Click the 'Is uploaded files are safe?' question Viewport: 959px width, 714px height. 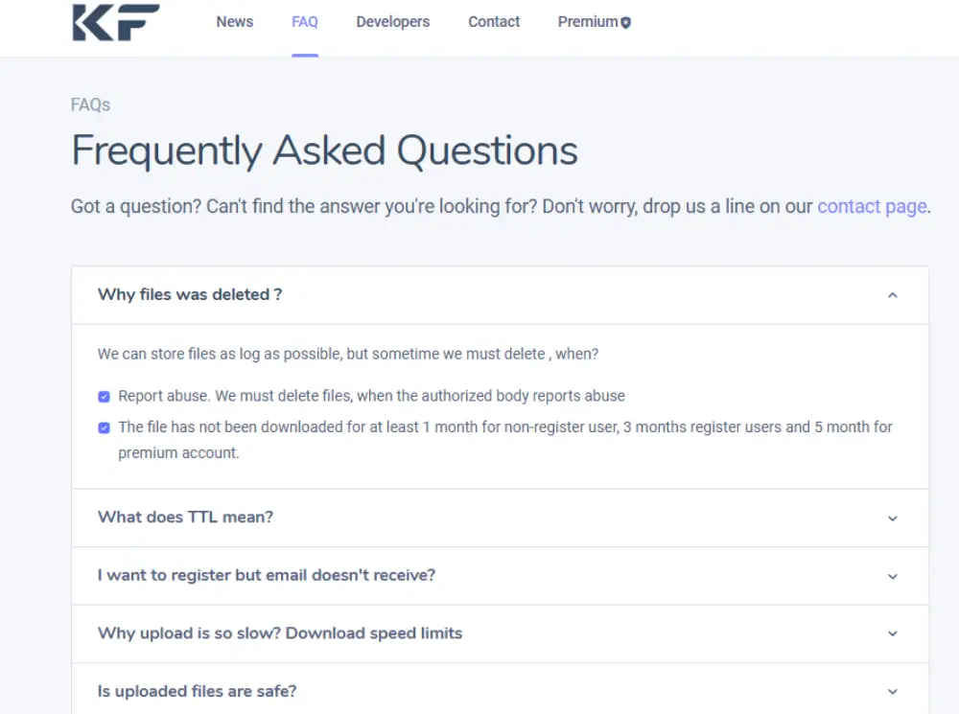[x=197, y=691]
